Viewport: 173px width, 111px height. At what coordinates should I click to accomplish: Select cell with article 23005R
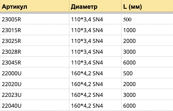35,19
